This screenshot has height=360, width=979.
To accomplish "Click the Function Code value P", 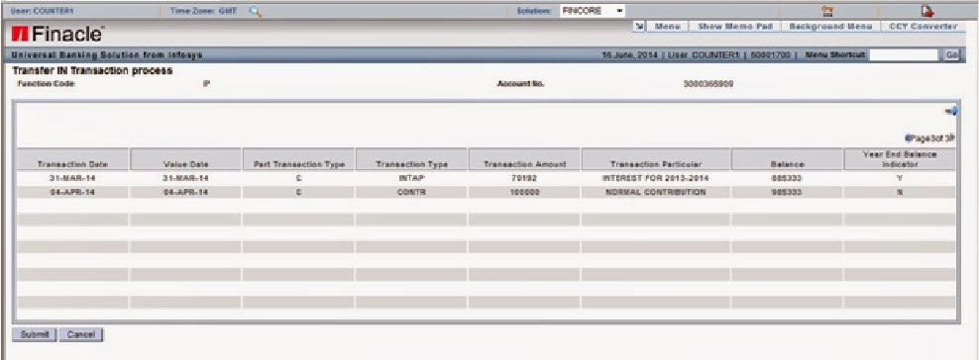I will tap(206, 84).
